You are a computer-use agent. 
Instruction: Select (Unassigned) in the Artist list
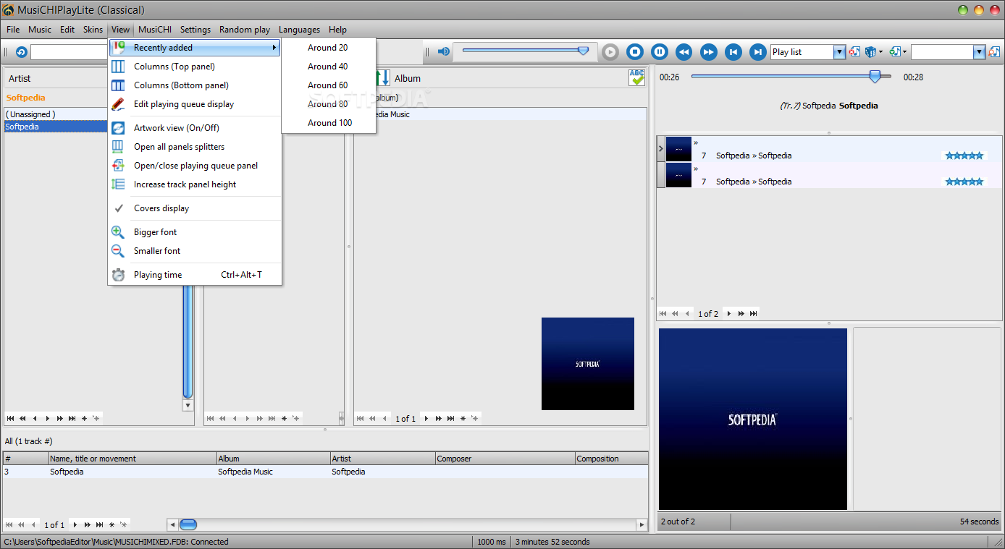[x=56, y=114]
